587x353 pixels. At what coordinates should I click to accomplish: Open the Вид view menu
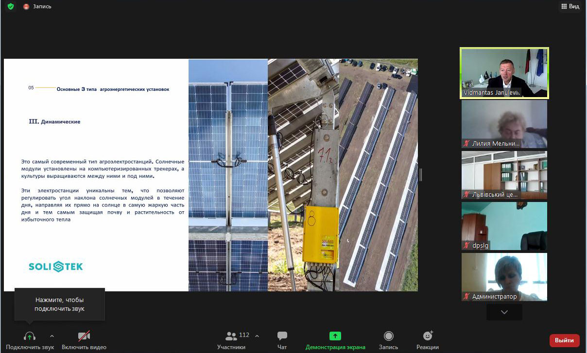pos(570,6)
